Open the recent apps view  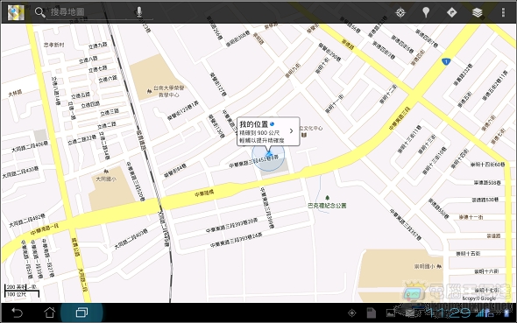[81, 312]
